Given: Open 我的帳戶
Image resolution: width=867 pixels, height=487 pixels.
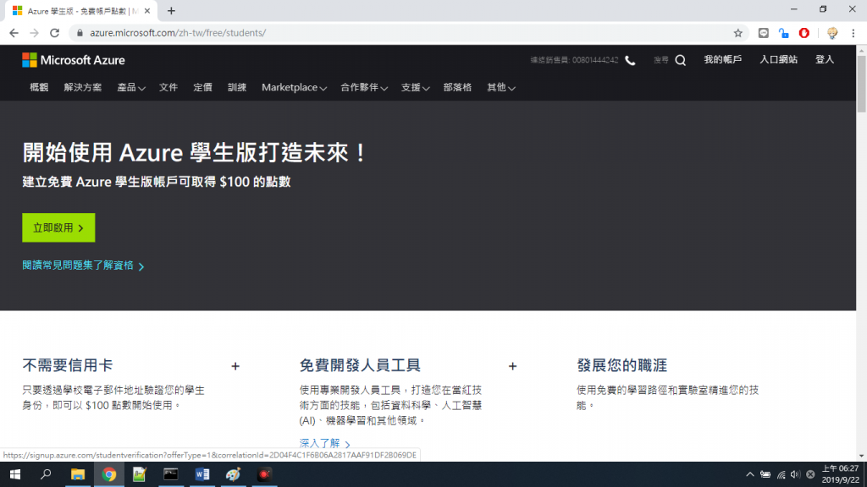Looking at the screenshot, I should click(x=723, y=60).
